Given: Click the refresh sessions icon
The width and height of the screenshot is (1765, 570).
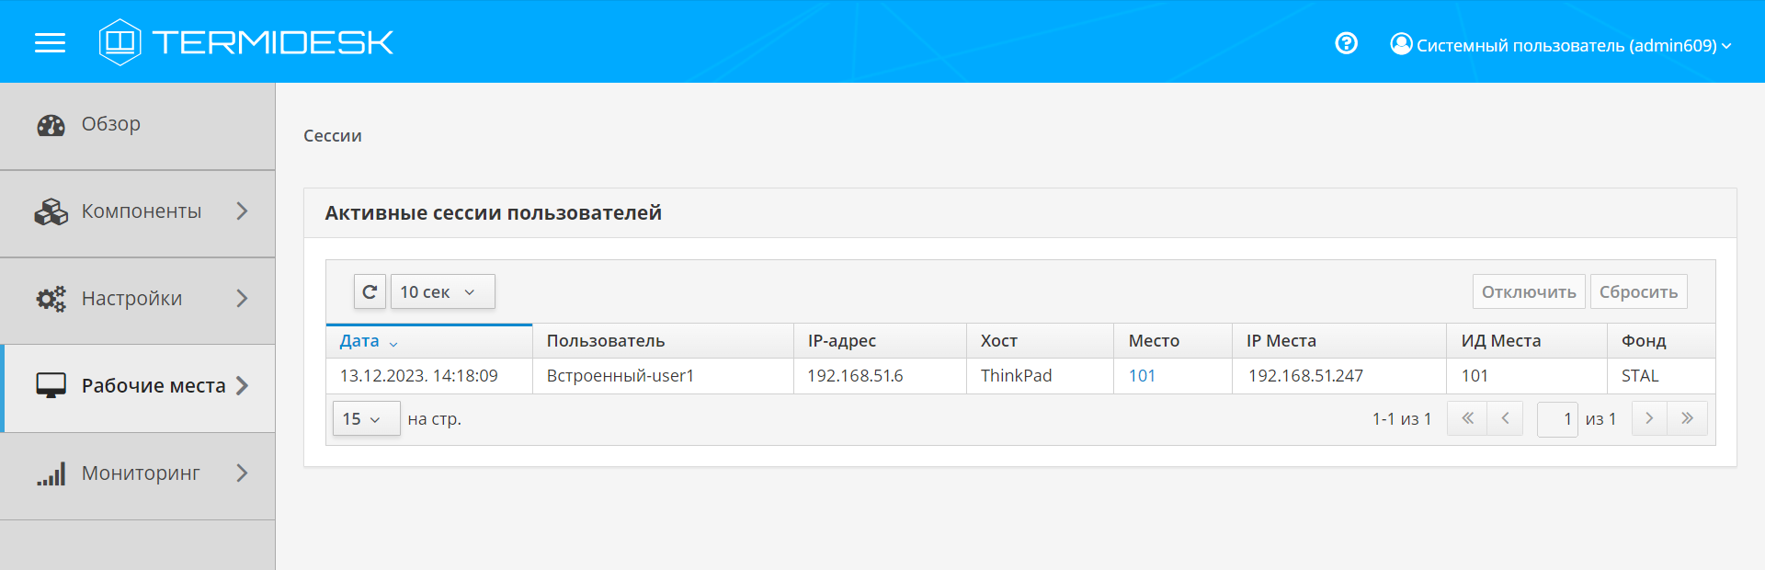Looking at the screenshot, I should click(x=370, y=291).
